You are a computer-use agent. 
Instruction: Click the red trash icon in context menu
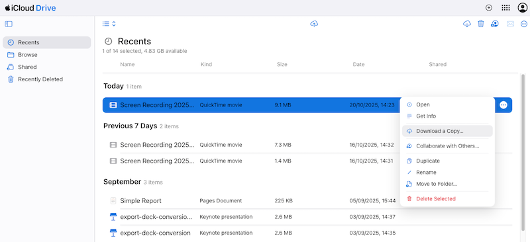tap(409, 199)
